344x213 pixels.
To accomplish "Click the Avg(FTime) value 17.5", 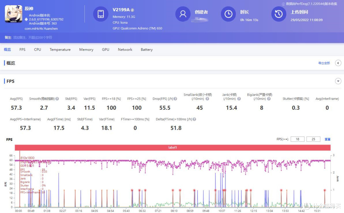I will (59, 128).
